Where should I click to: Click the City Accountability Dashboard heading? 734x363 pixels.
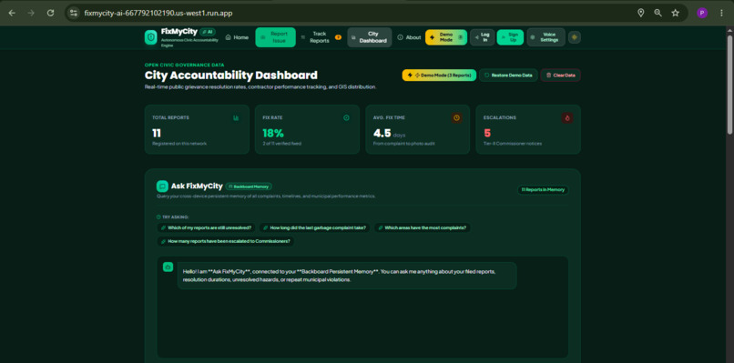(230, 76)
